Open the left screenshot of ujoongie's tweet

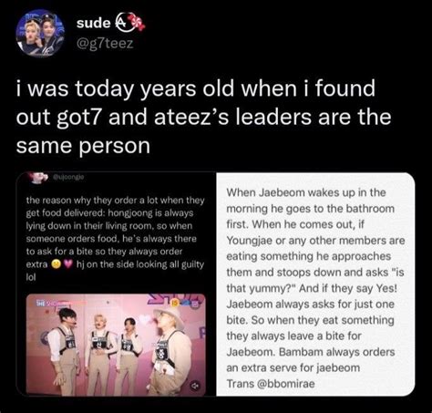(116, 284)
